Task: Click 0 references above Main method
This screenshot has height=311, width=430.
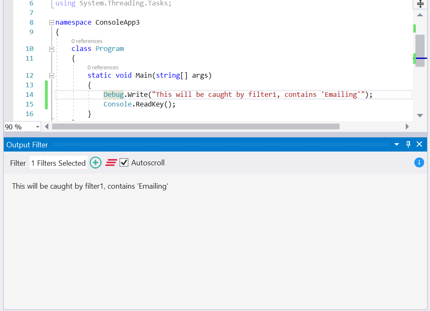Action: click(103, 67)
